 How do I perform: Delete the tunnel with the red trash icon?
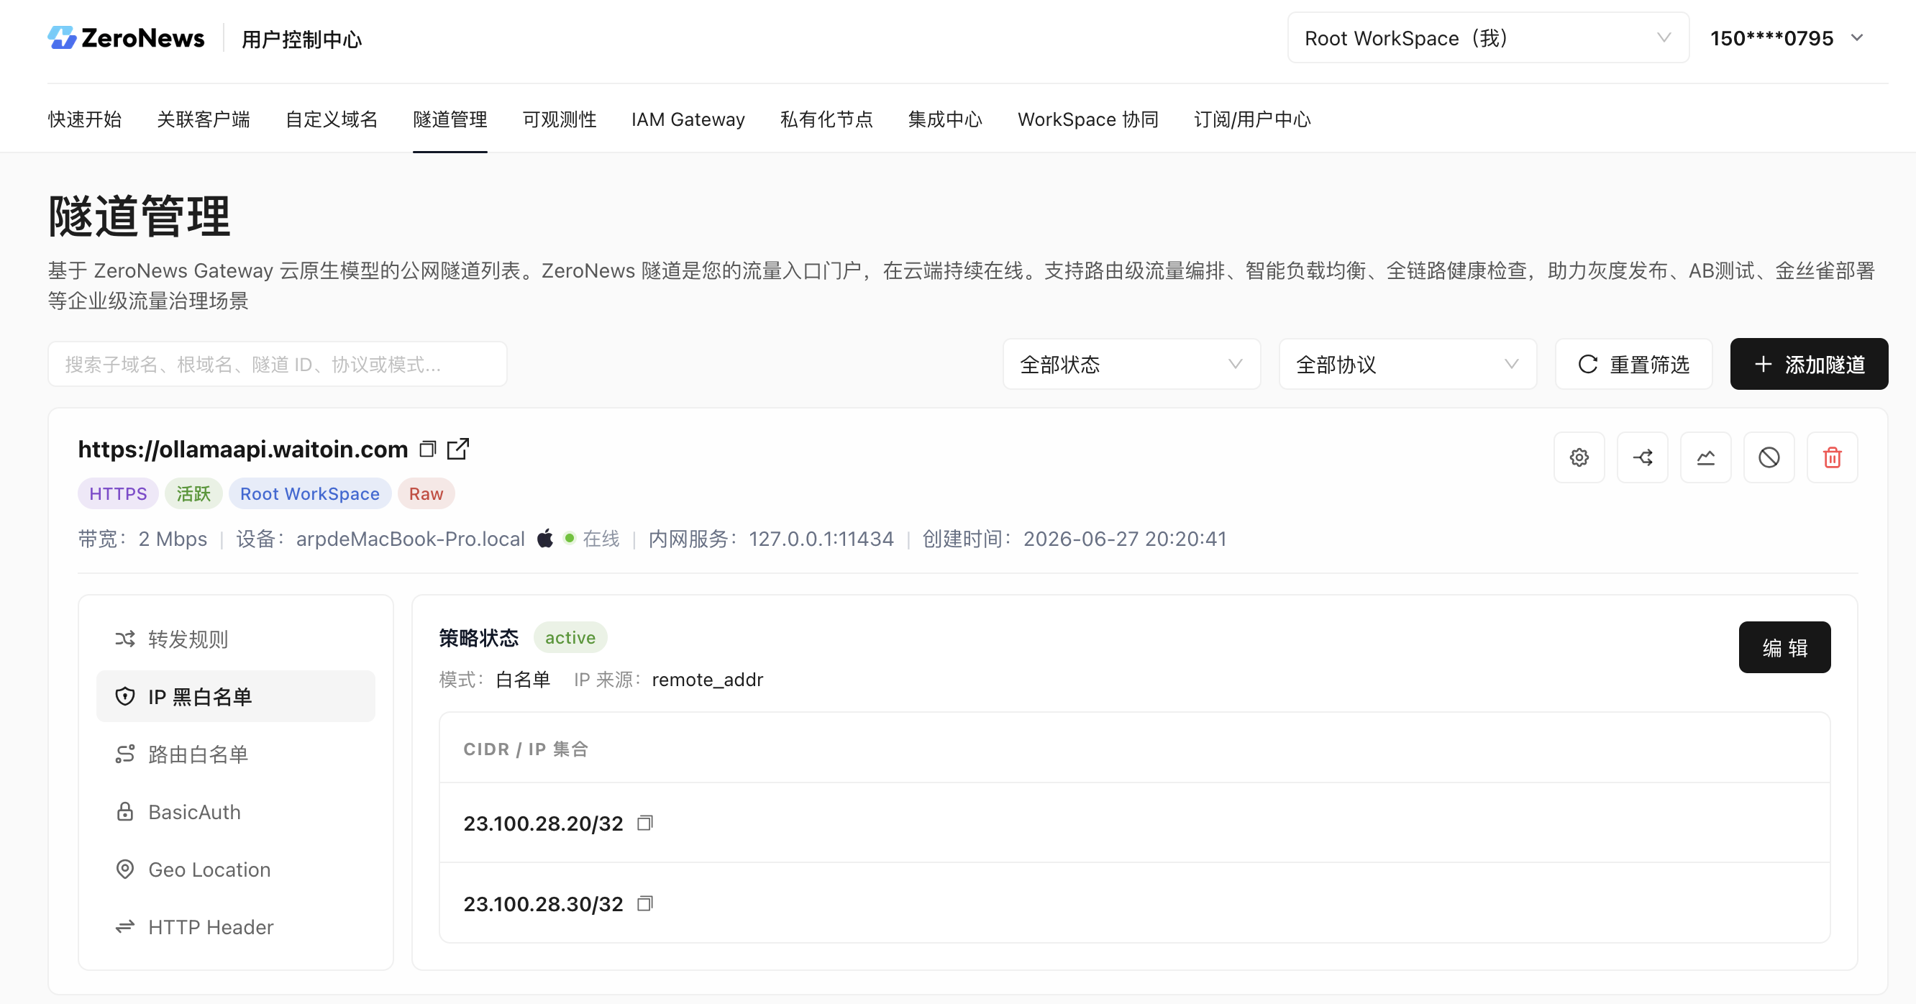1832,457
